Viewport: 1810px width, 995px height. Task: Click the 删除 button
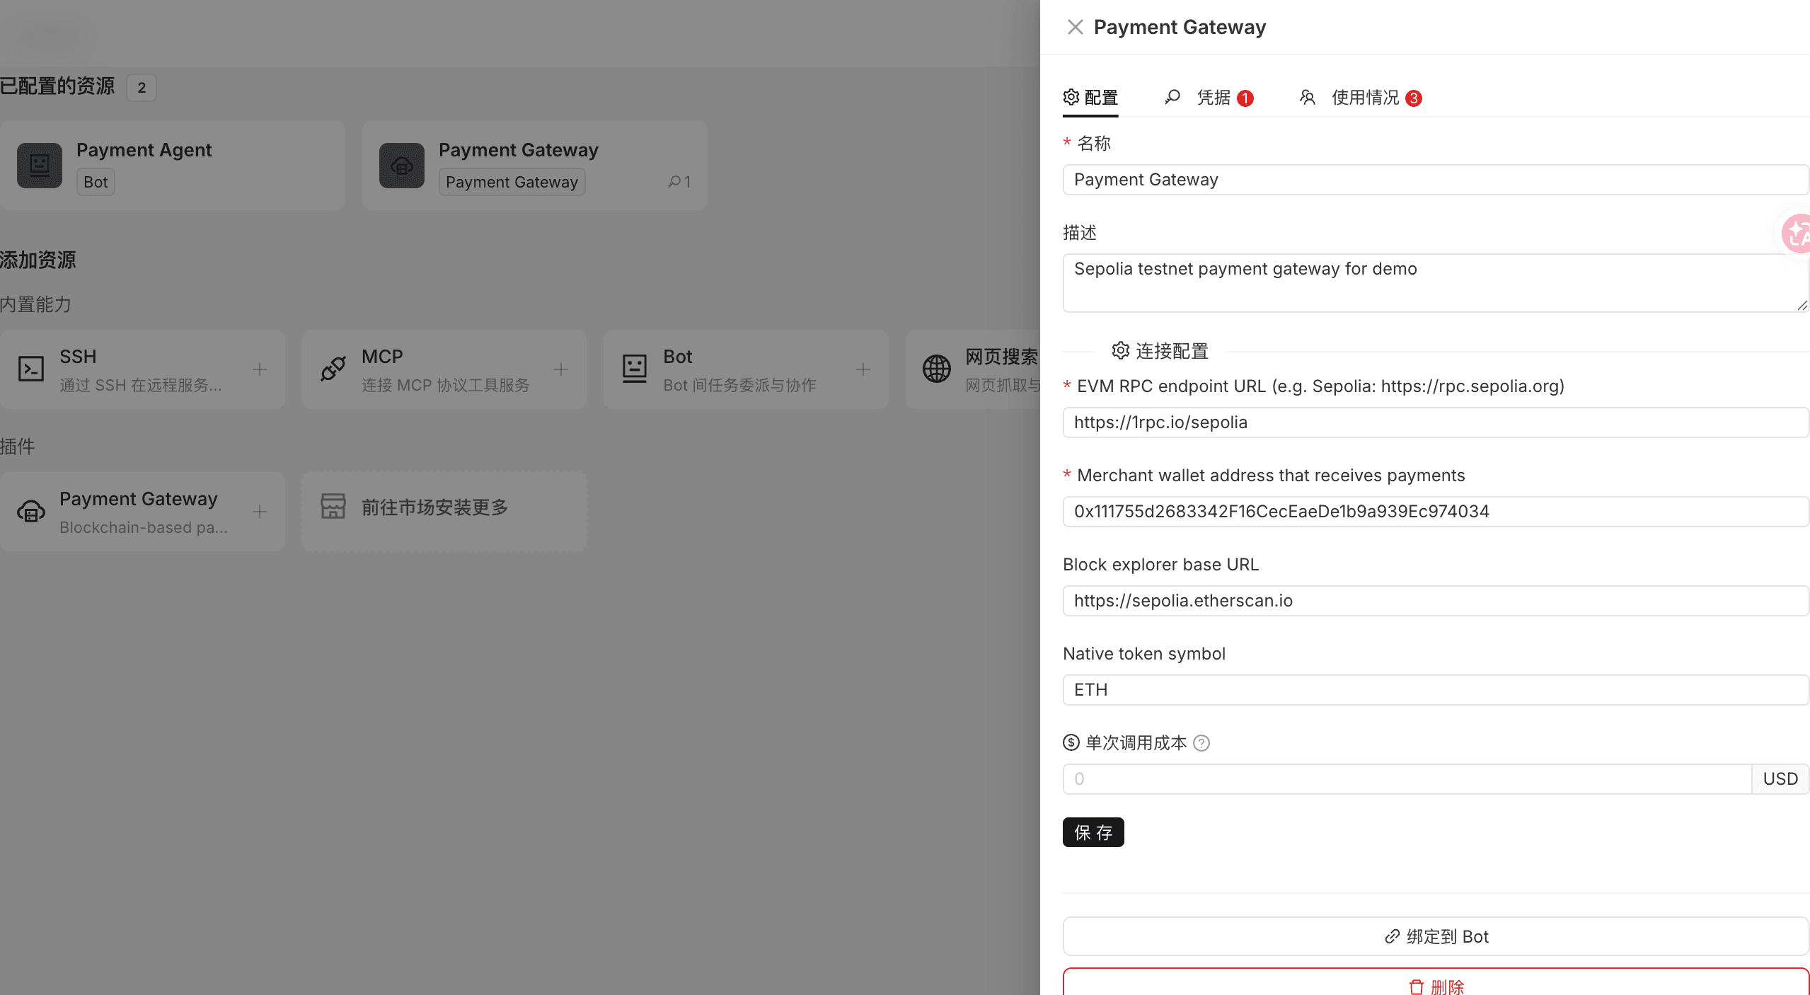(1435, 986)
